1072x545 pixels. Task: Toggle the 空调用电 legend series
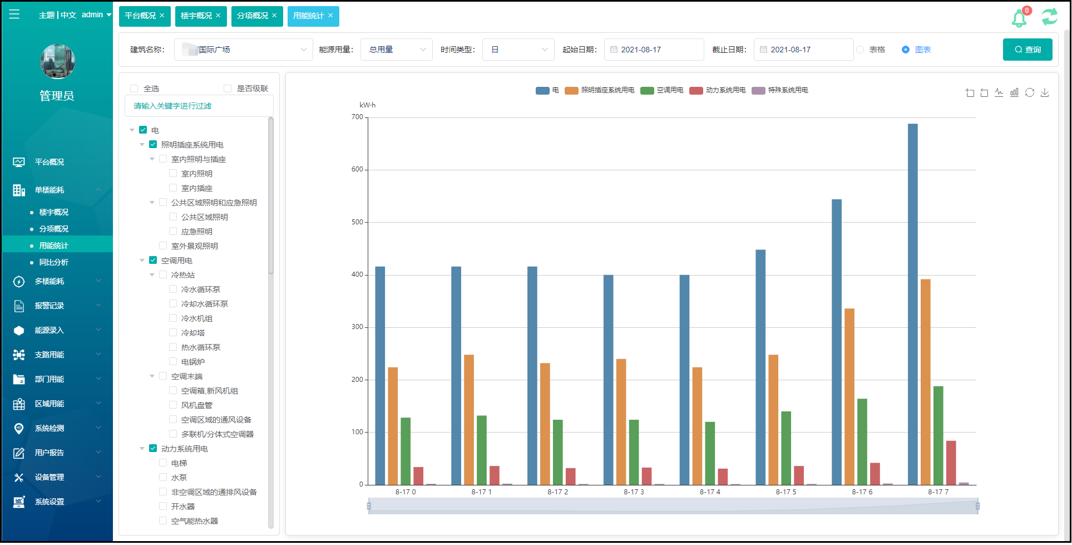coord(662,90)
